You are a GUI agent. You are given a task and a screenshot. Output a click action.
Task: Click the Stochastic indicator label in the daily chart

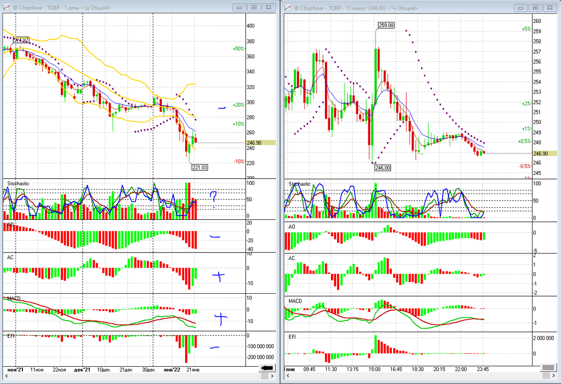click(x=18, y=184)
